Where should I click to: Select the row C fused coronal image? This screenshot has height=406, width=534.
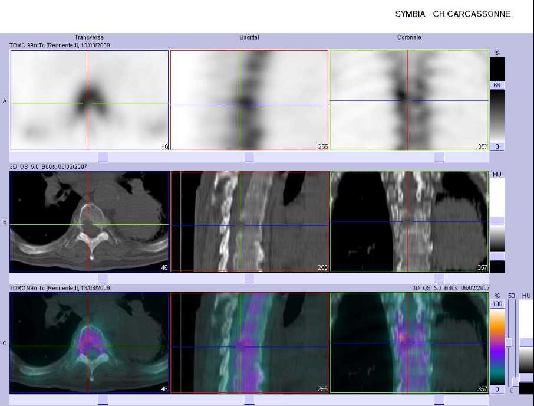tap(409, 343)
